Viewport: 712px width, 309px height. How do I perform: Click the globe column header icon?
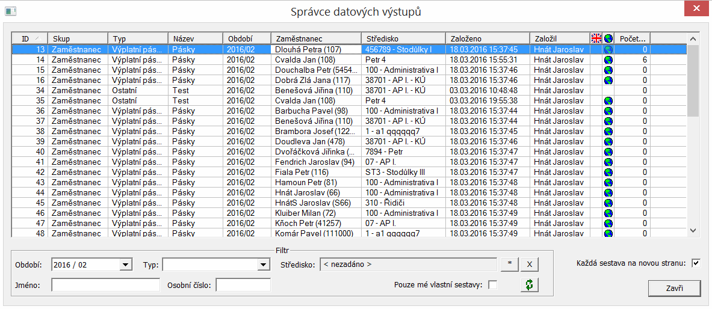608,38
